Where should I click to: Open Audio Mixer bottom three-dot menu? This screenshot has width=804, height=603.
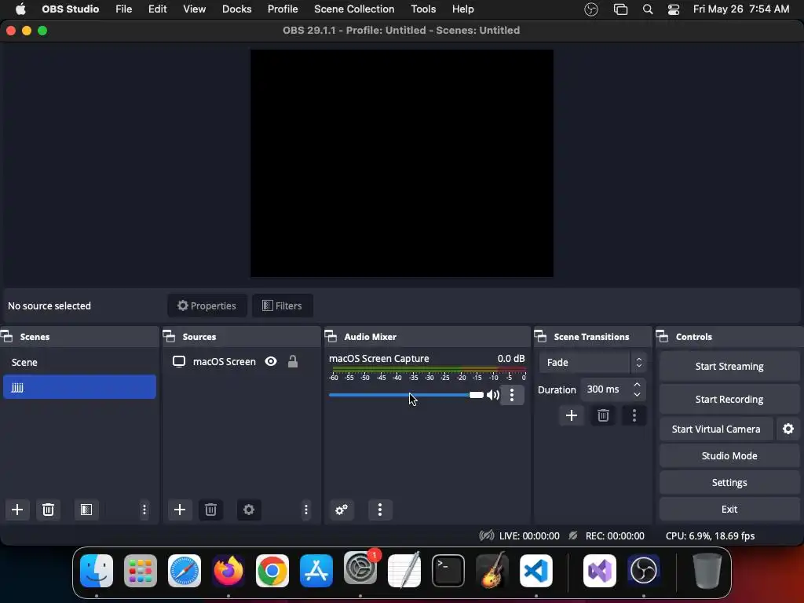click(380, 510)
